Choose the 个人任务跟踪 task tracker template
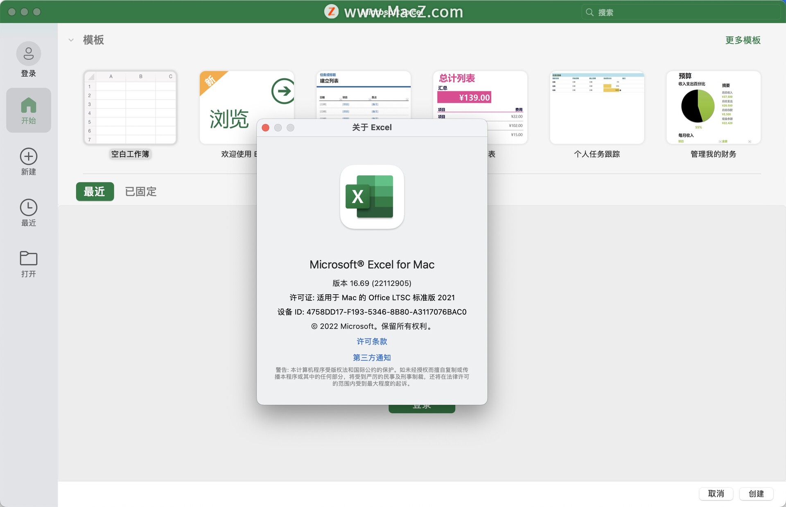 coord(597,107)
